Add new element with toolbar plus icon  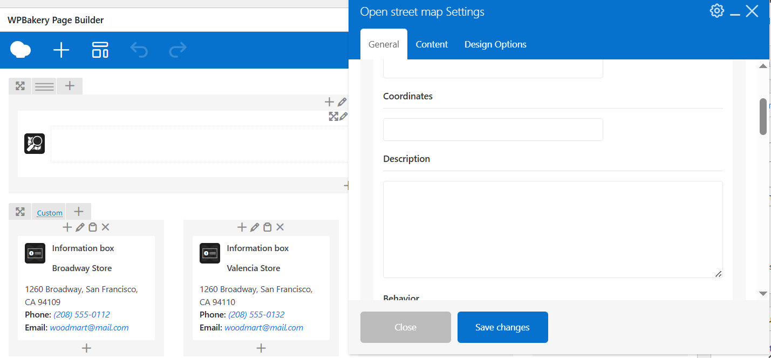(x=62, y=50)
